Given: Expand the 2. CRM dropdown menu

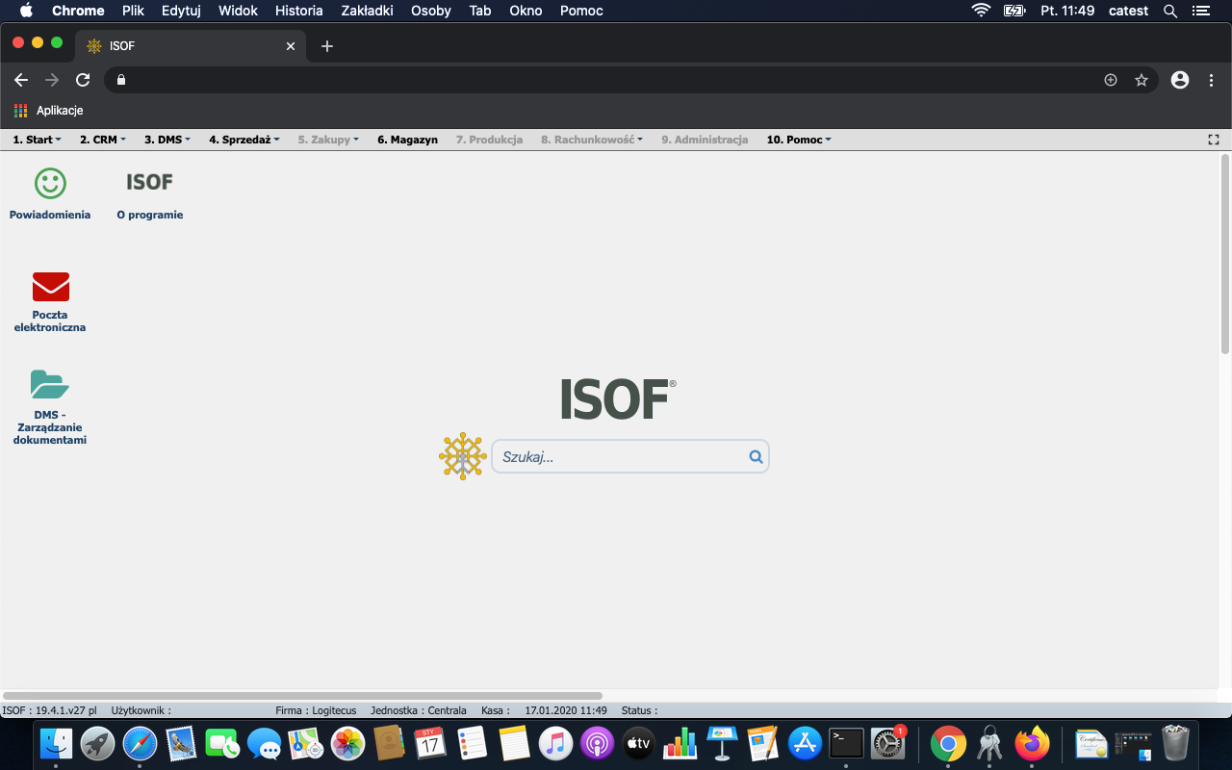Looking at the screenshot, I should pos(102,140).
